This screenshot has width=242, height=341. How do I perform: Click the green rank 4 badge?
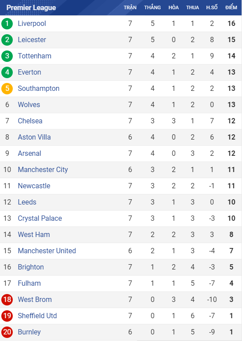pos(7,72)
